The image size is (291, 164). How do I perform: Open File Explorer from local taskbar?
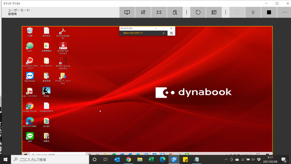(x=140, y=160)
